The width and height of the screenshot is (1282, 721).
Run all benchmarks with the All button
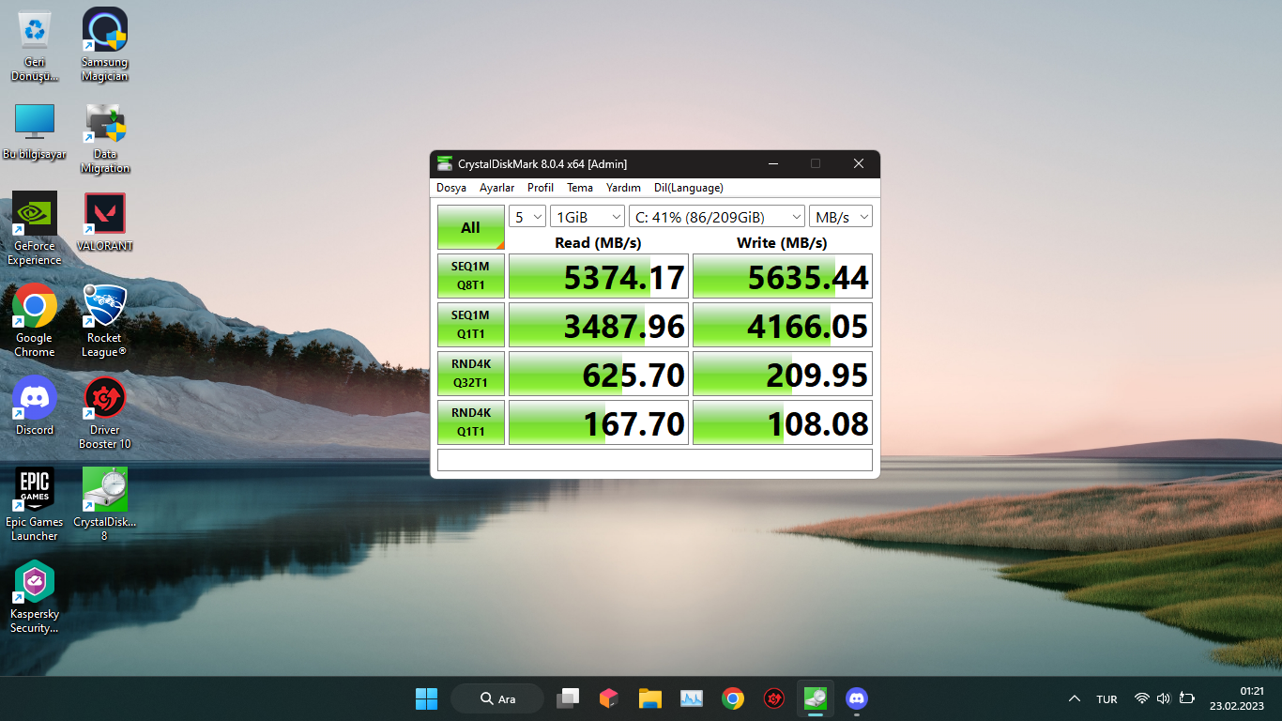471,227
